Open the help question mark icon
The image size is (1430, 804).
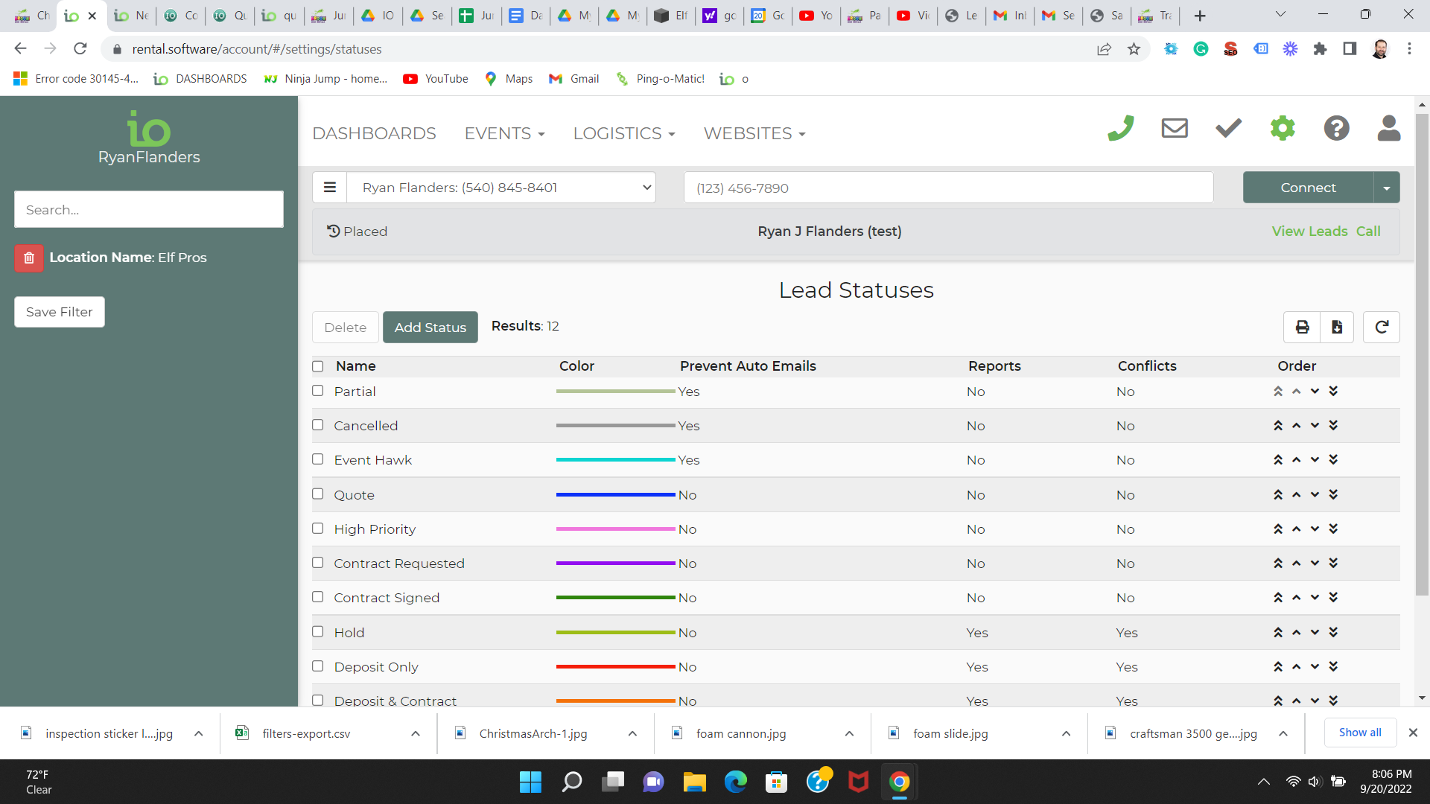tap(1336, 128)
